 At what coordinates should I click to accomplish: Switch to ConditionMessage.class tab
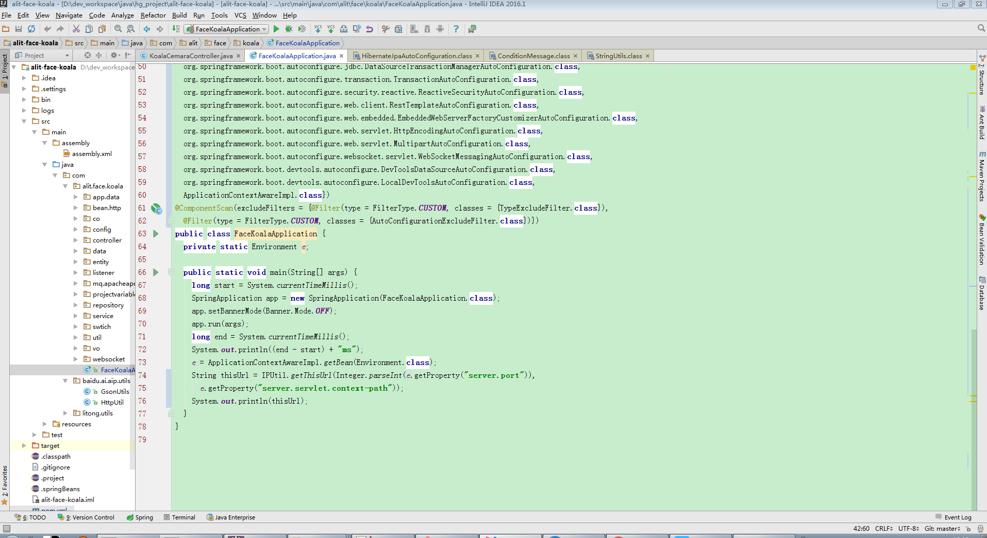tap(533, 56)
